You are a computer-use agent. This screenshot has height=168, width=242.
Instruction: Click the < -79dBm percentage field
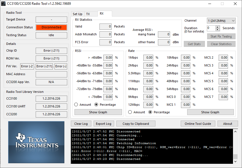point(108,97)
